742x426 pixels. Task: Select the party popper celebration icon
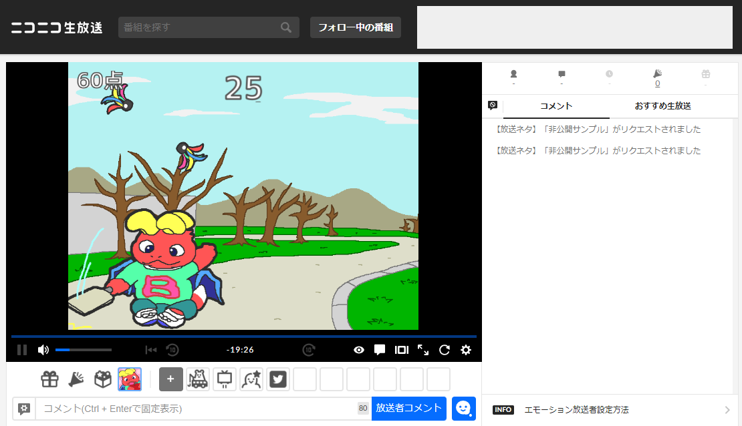click(76, 379)
